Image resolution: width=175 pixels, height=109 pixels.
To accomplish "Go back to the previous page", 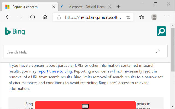I will click(x=8, y=17).
